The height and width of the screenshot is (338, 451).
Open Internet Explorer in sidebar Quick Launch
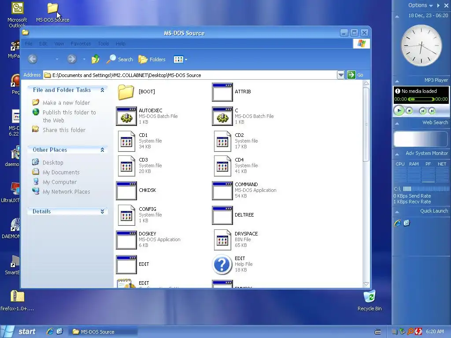tap(398, 223)
